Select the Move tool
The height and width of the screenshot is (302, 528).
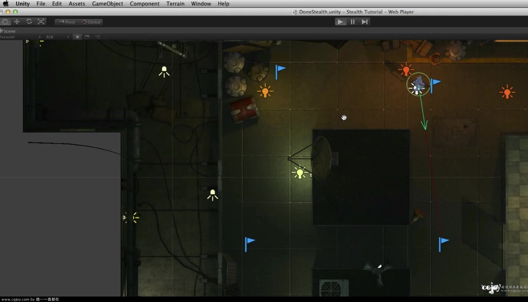[x=17, y=22]
